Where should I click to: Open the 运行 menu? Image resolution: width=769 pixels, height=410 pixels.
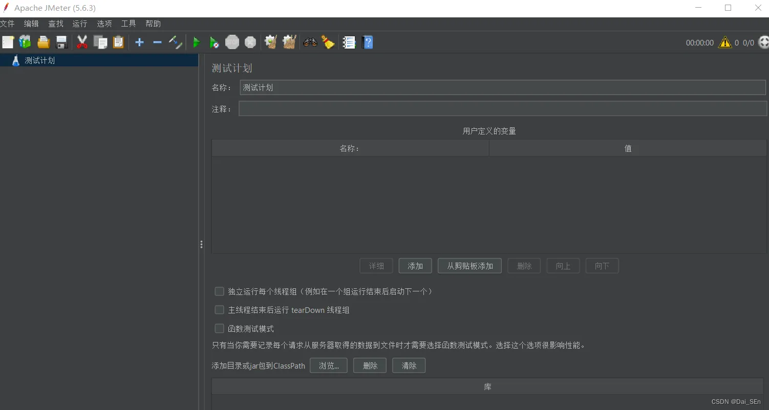[x=80, y=24]
